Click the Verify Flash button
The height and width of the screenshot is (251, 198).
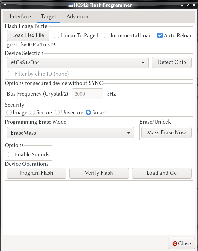coord(99,173)
